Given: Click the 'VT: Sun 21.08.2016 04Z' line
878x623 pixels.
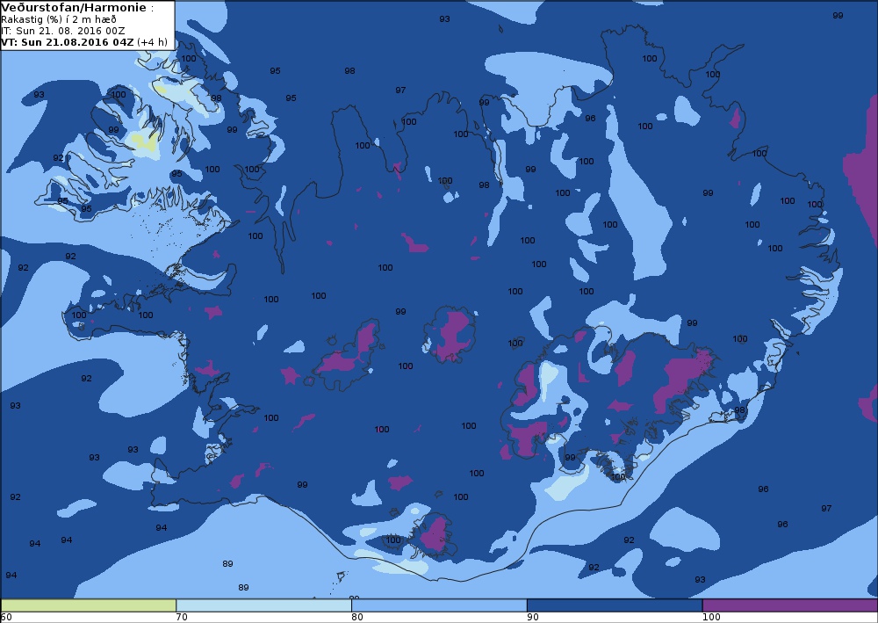Looking at the screenshot, I should pyautogui.click(x=68, y=42).
